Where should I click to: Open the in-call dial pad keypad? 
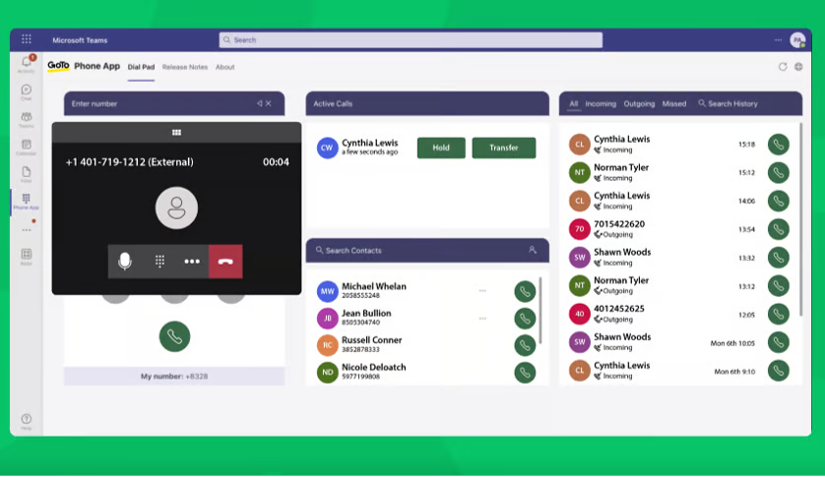[x=159, y=262]
